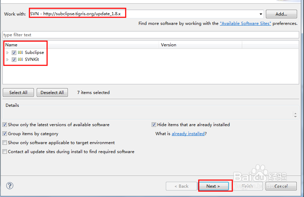Viewport: 304px width, 197px height.
Task: Sort by the Name column header
Action: (81, 45)
